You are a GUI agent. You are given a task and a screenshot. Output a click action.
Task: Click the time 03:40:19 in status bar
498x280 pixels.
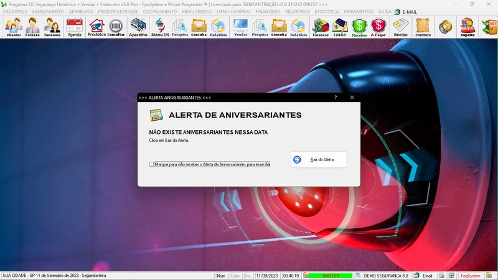tap(291, 276)
